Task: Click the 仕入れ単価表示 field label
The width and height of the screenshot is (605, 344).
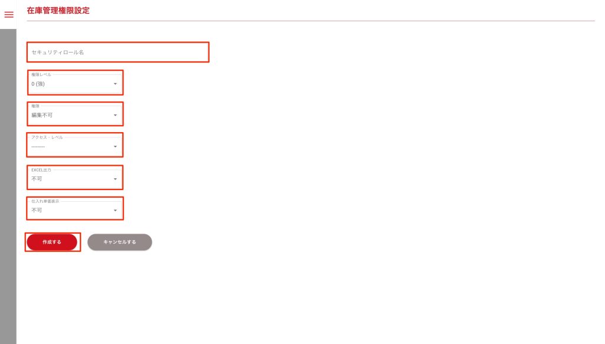Action: coord(45,201)
